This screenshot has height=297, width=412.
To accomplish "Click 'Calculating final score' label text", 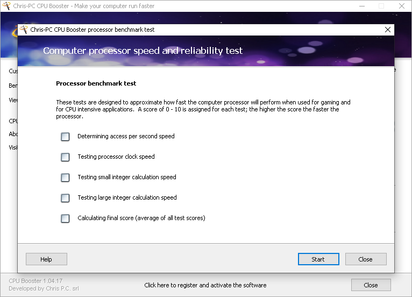I will [141, 218].
